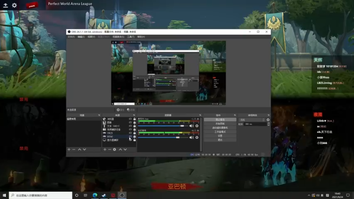Open the 文件(F) menu in OBS

[x=71, y=37]
